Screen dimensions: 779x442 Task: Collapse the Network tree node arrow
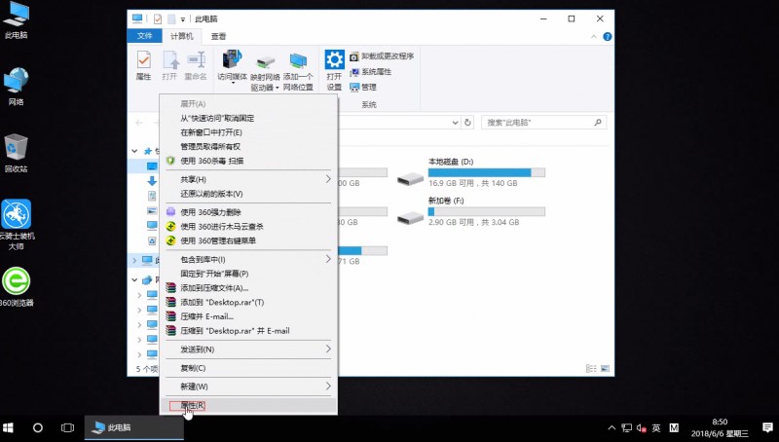click(x=134, y=280)
